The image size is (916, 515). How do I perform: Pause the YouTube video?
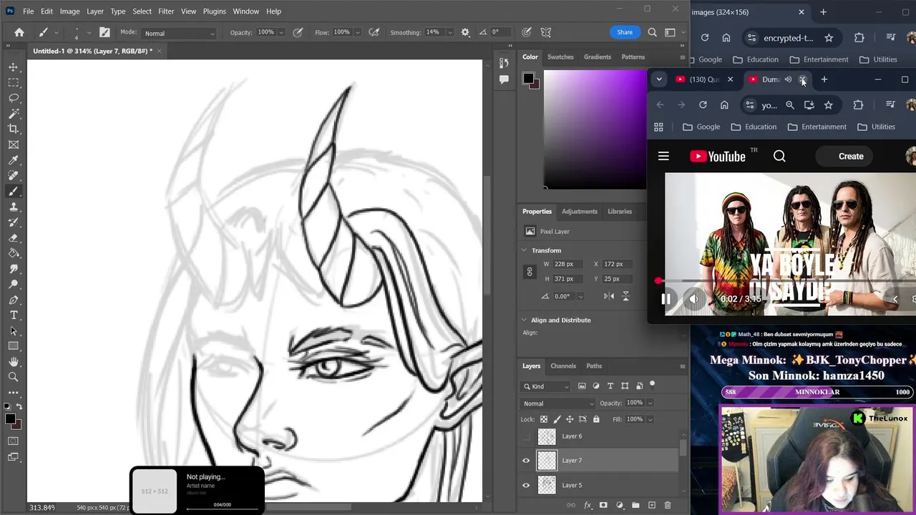pyautogui.click(x=666, y=299)
